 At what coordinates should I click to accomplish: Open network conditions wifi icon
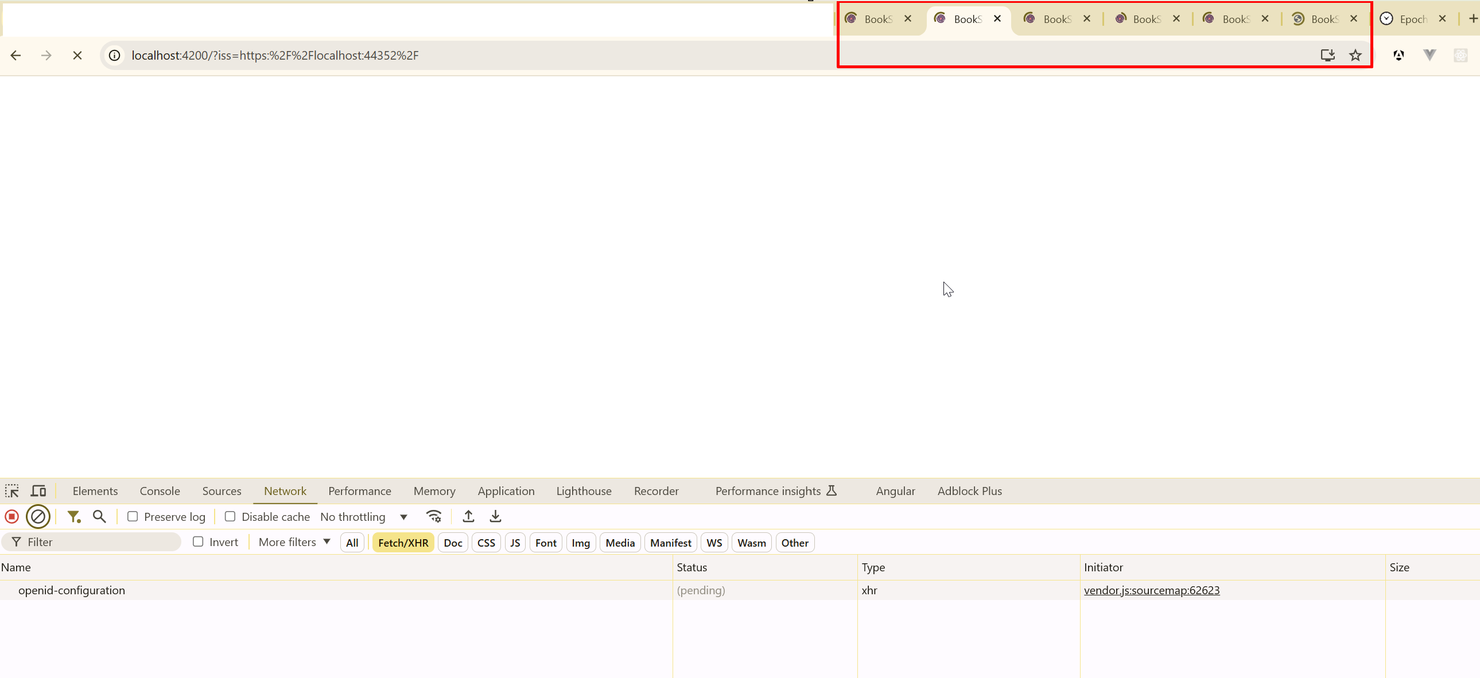pyautogui.click(x=434, y=517)
